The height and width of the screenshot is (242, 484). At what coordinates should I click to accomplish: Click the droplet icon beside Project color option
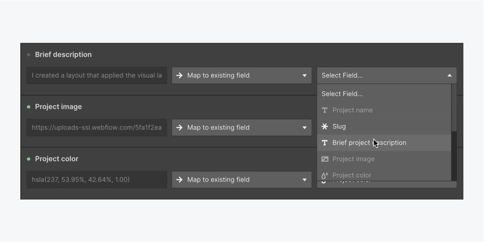(x=325, y=175)
